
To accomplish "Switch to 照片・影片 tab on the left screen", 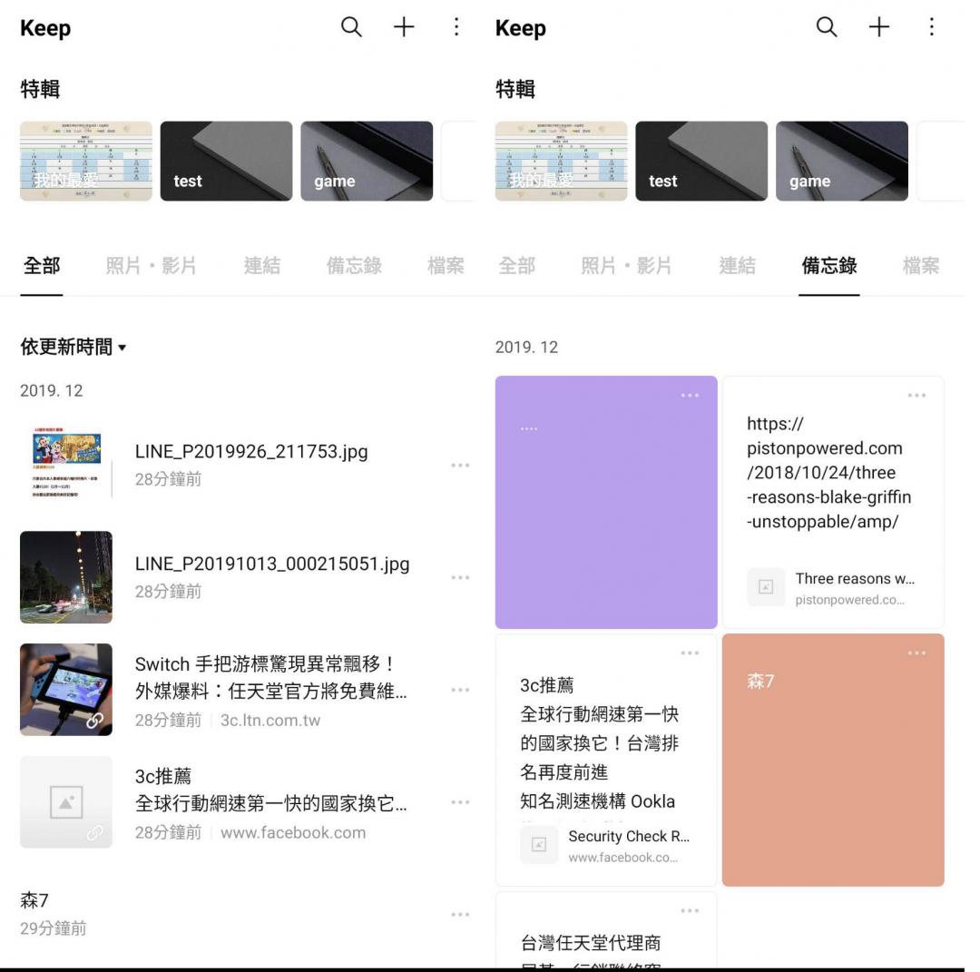I will pyautogui.click(x=151, y=266).
